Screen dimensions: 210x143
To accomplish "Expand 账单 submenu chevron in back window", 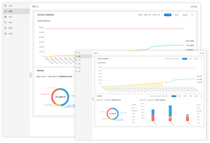I will coord(27,22).
